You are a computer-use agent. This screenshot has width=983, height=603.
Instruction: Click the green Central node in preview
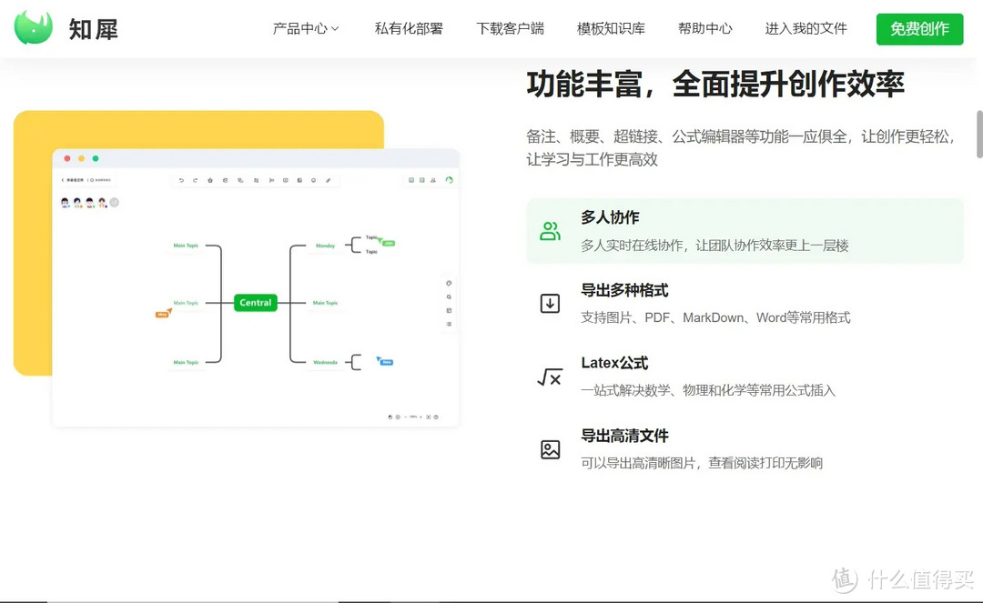click(255, 303)
